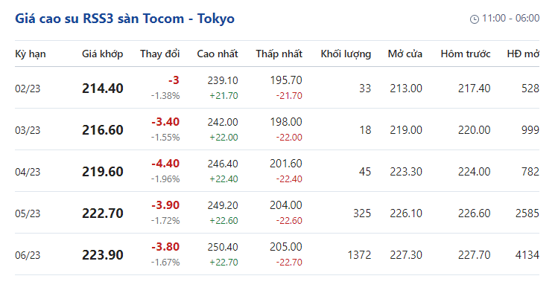Click the Khối lượng column header

346,54
